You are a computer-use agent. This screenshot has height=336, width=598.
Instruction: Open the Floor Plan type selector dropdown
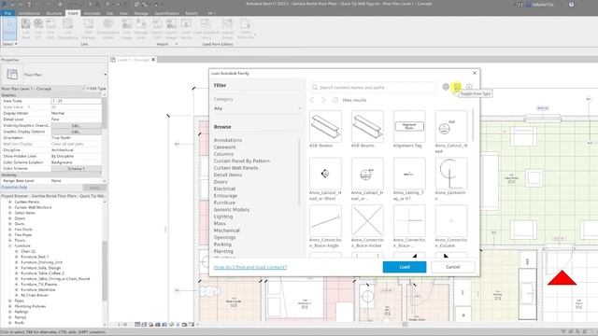coord(106,75)
